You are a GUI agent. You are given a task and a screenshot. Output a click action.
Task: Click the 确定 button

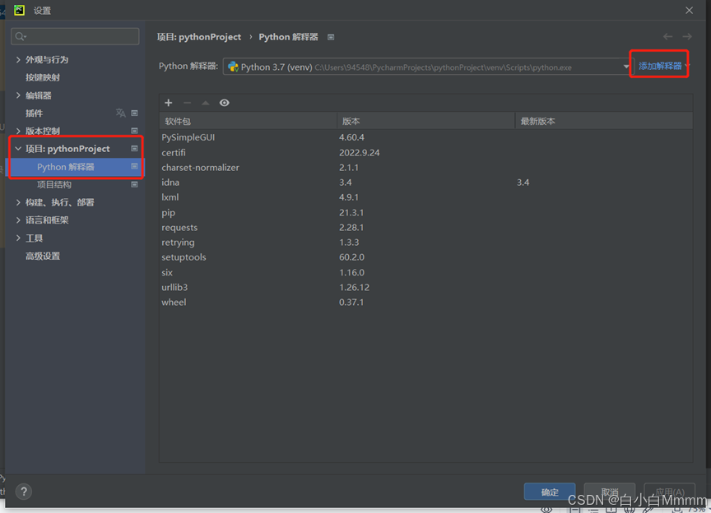pos(550,492)
